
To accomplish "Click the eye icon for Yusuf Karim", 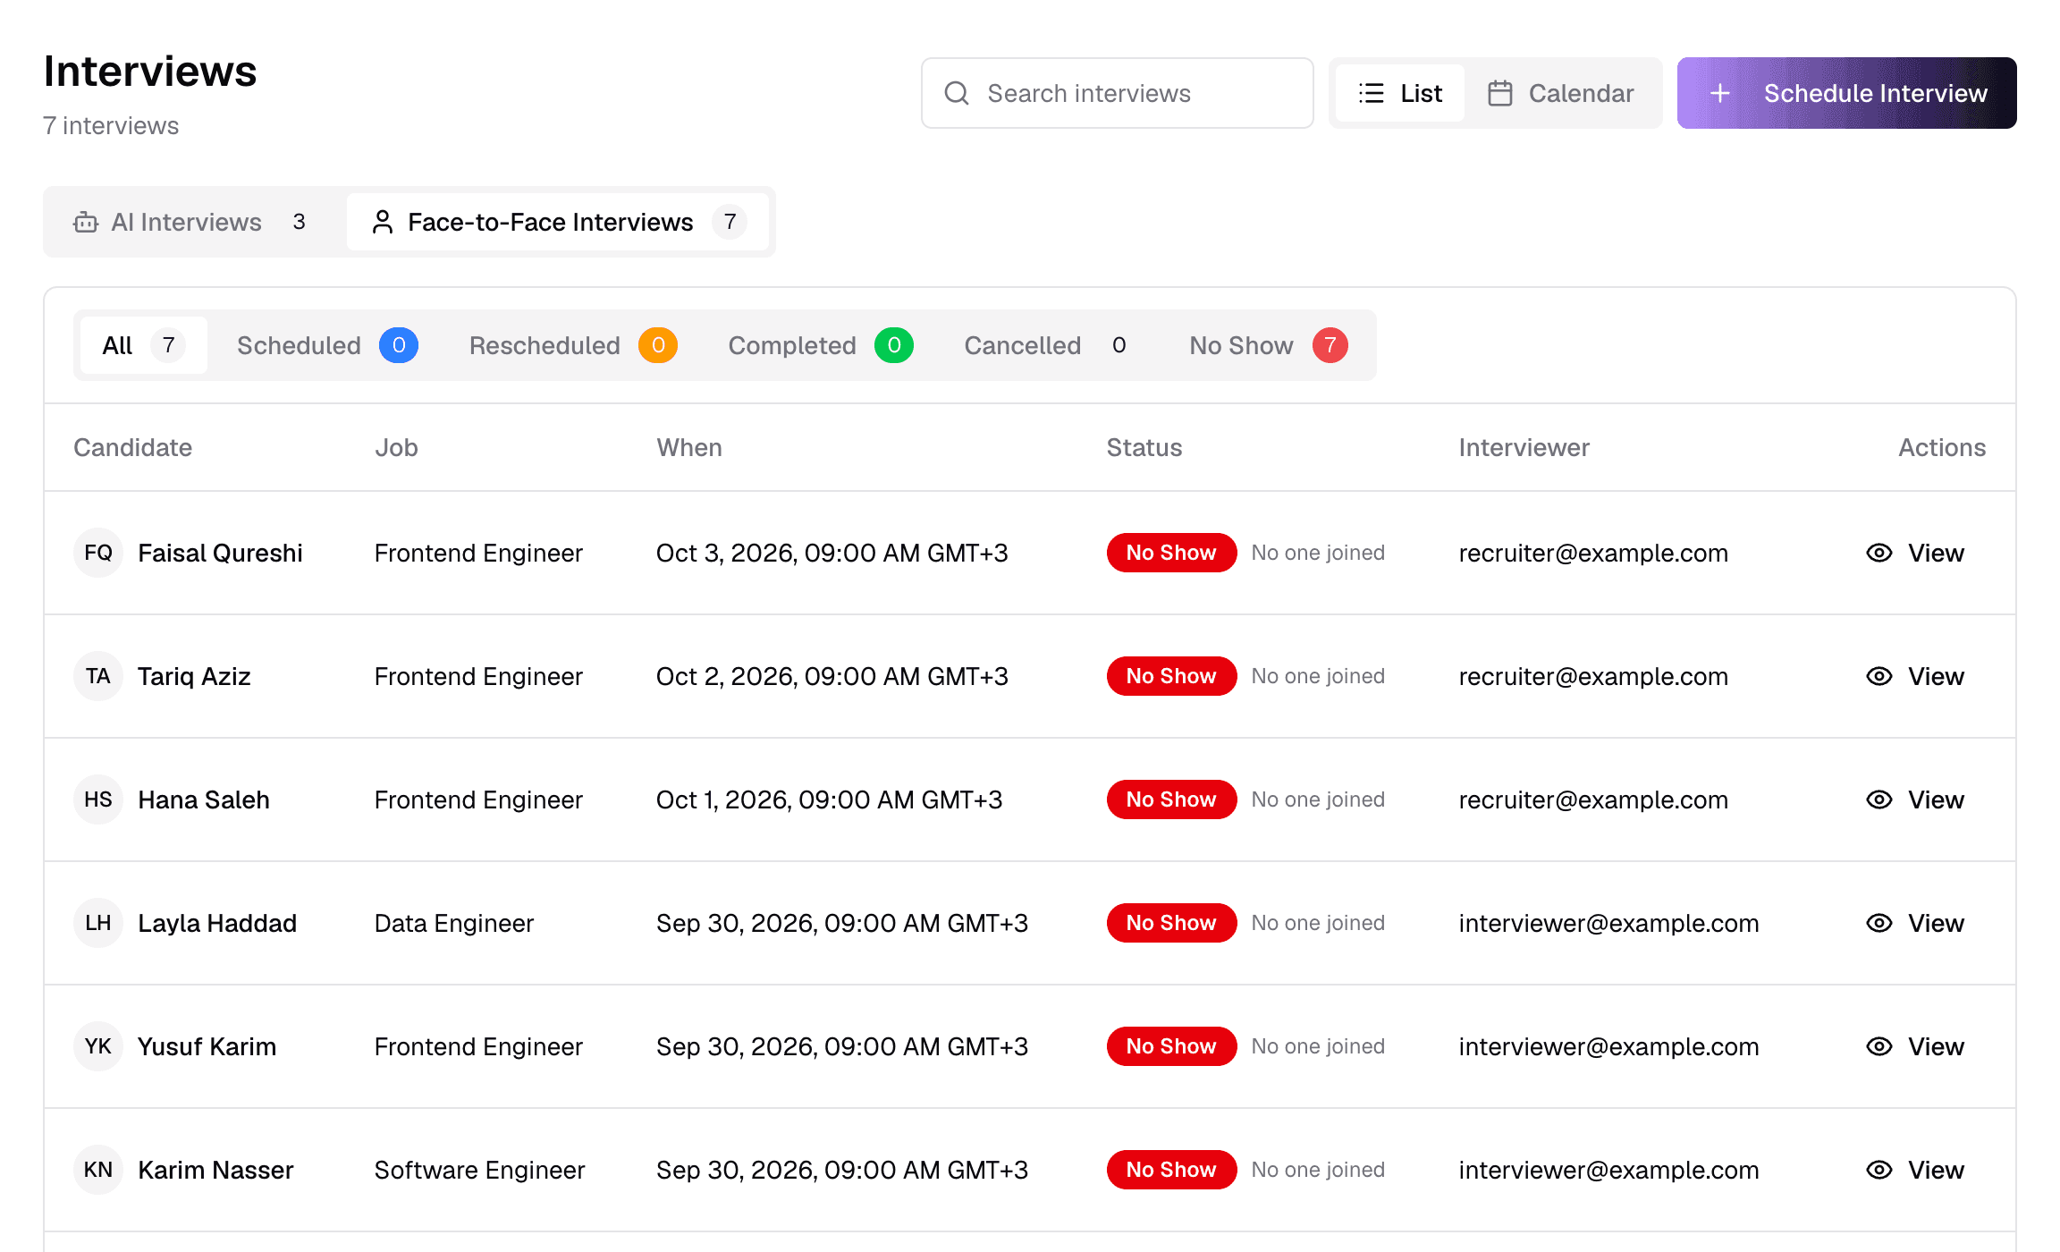I will click(x=1879, y=1046).
